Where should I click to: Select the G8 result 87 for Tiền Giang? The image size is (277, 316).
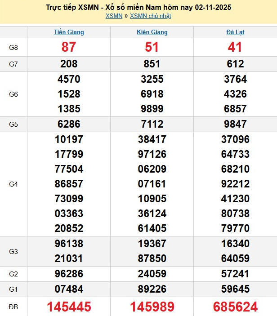tap(69, 47)
